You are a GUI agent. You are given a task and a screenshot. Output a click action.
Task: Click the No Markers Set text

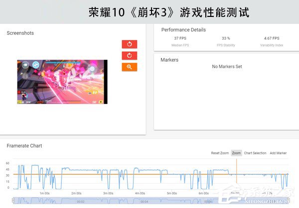227,67
